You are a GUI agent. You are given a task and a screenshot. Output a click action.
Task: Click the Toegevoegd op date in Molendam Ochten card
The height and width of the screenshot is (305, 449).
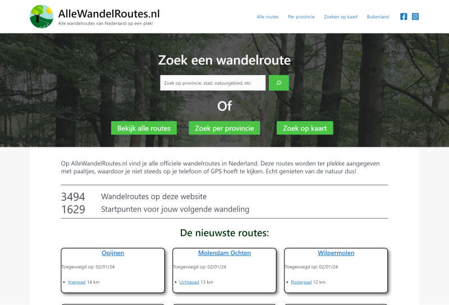coord(200,267)
